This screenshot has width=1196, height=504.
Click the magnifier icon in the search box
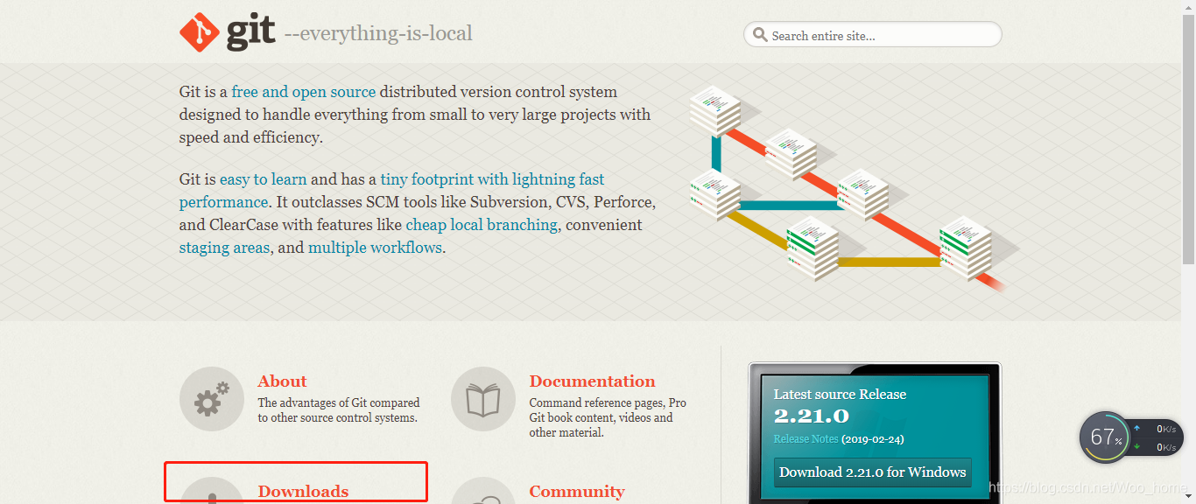click(760, 36)
